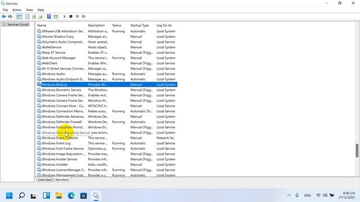Open the clock and date flyout
The width and height of the screenshot is (360, 202).
(x=346, y=195)
